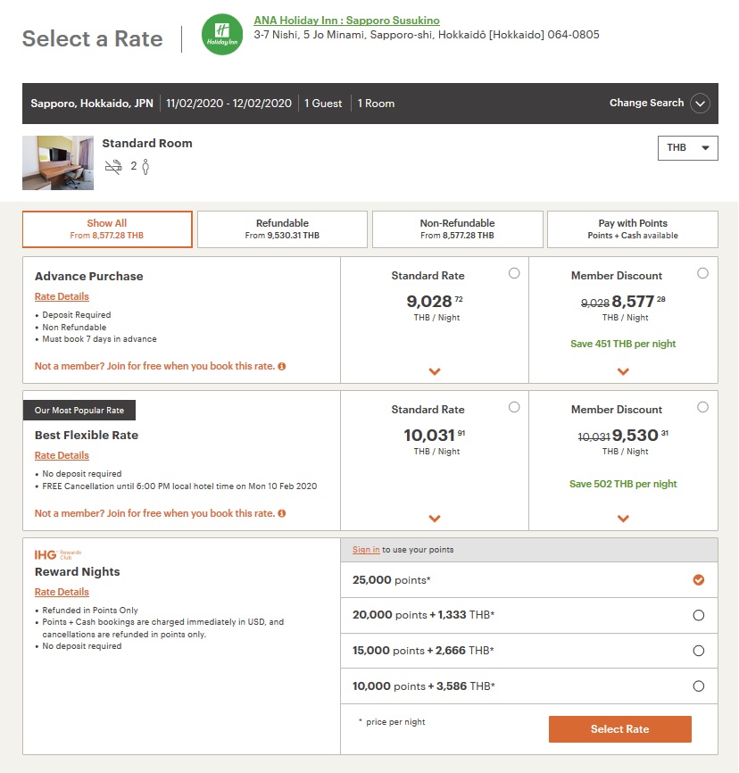Viewport: 739px width, 773px height.
Task: Switch to the Pay with Points tab
Action: [x=632, y=229]
